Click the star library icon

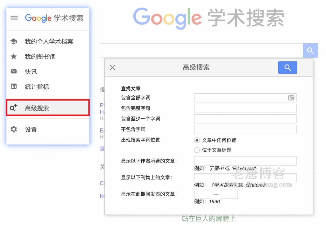[14, 57]
